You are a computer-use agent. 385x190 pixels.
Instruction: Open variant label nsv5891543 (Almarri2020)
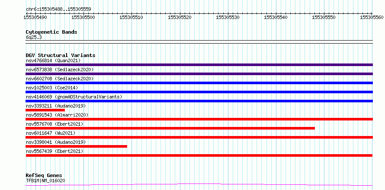[x=57, y=115]
